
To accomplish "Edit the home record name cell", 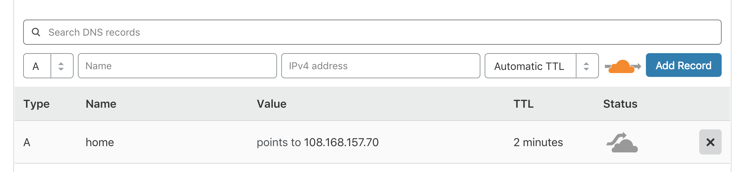I will point(100,142).
